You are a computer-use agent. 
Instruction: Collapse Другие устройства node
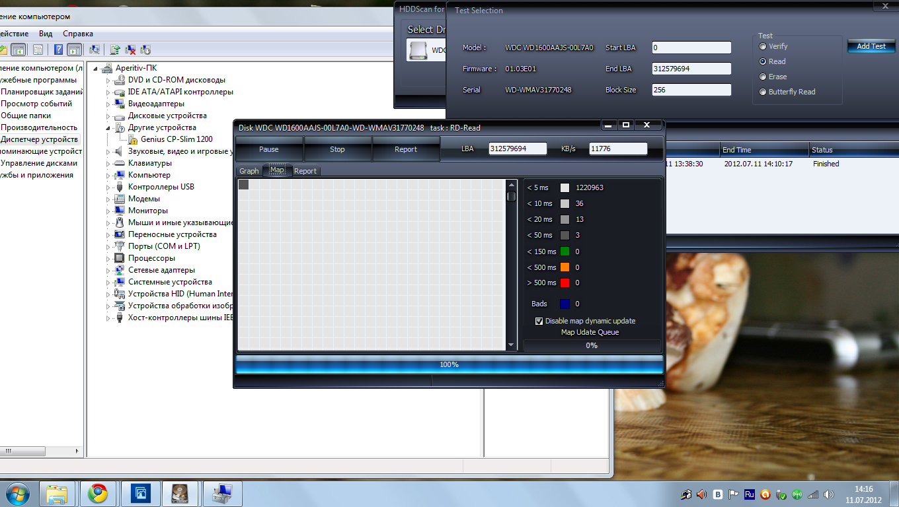109,127
